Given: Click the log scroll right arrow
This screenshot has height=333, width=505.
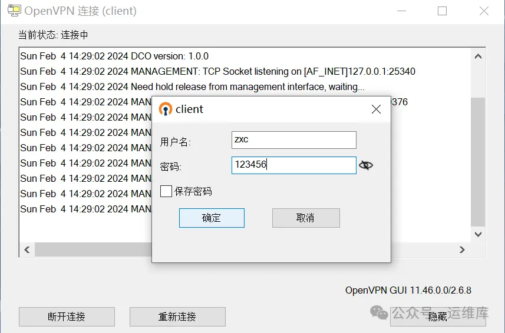Looking at the screenshot, I should tap(462, 249).
